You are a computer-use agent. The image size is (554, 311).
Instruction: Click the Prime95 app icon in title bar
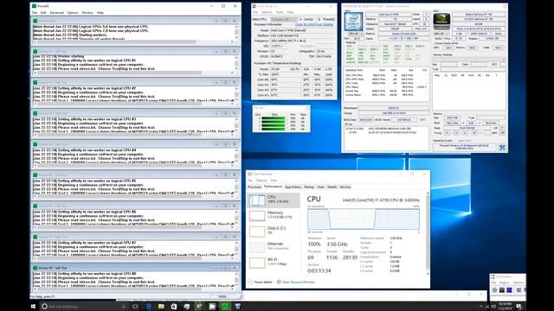[x=34, y=6]
